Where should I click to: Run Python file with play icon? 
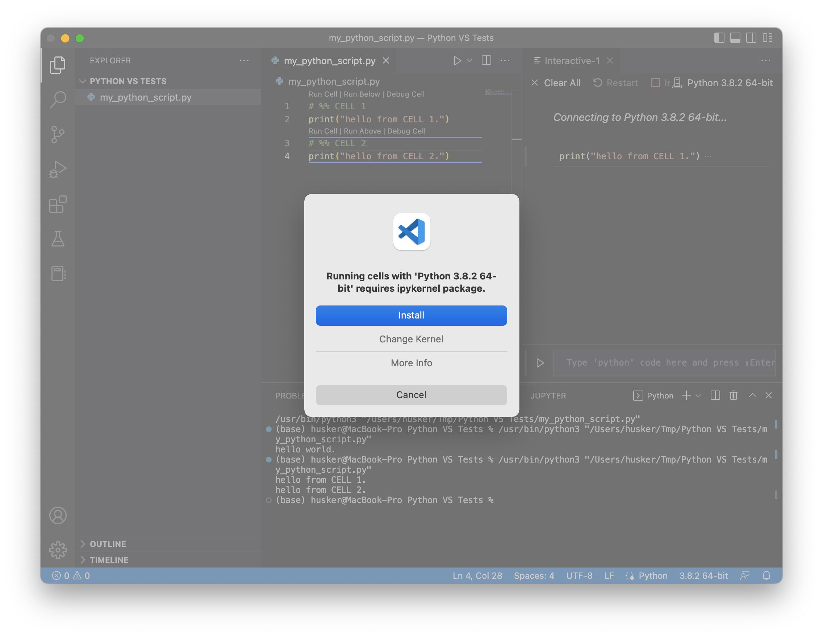point(457,60)
